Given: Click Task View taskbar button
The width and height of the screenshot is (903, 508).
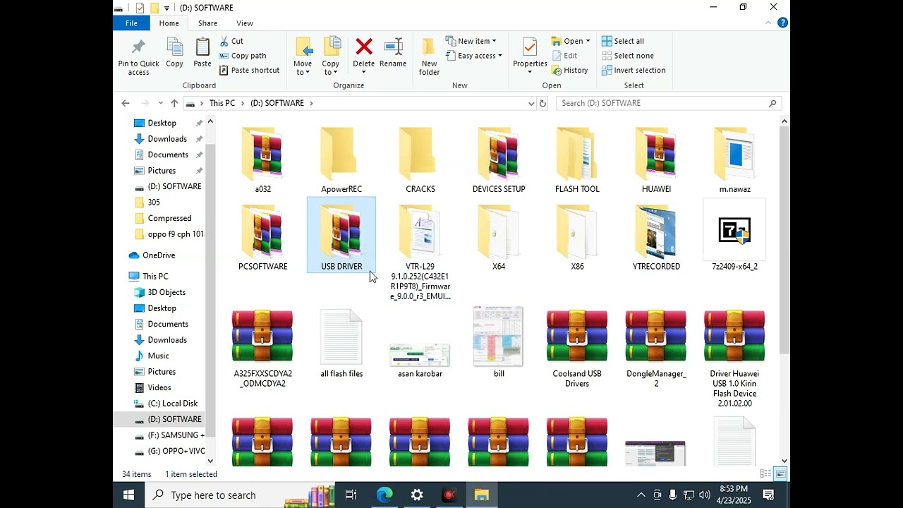Looking at the screenshot, I should [x=351, y=495].
